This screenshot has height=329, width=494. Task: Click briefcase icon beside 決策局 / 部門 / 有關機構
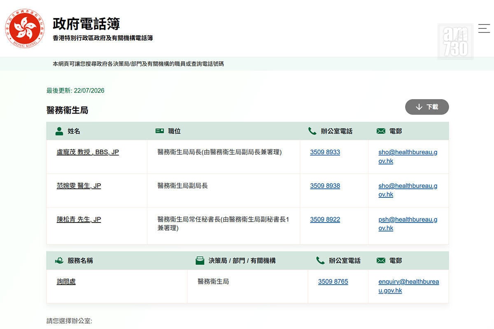point(200,260)
